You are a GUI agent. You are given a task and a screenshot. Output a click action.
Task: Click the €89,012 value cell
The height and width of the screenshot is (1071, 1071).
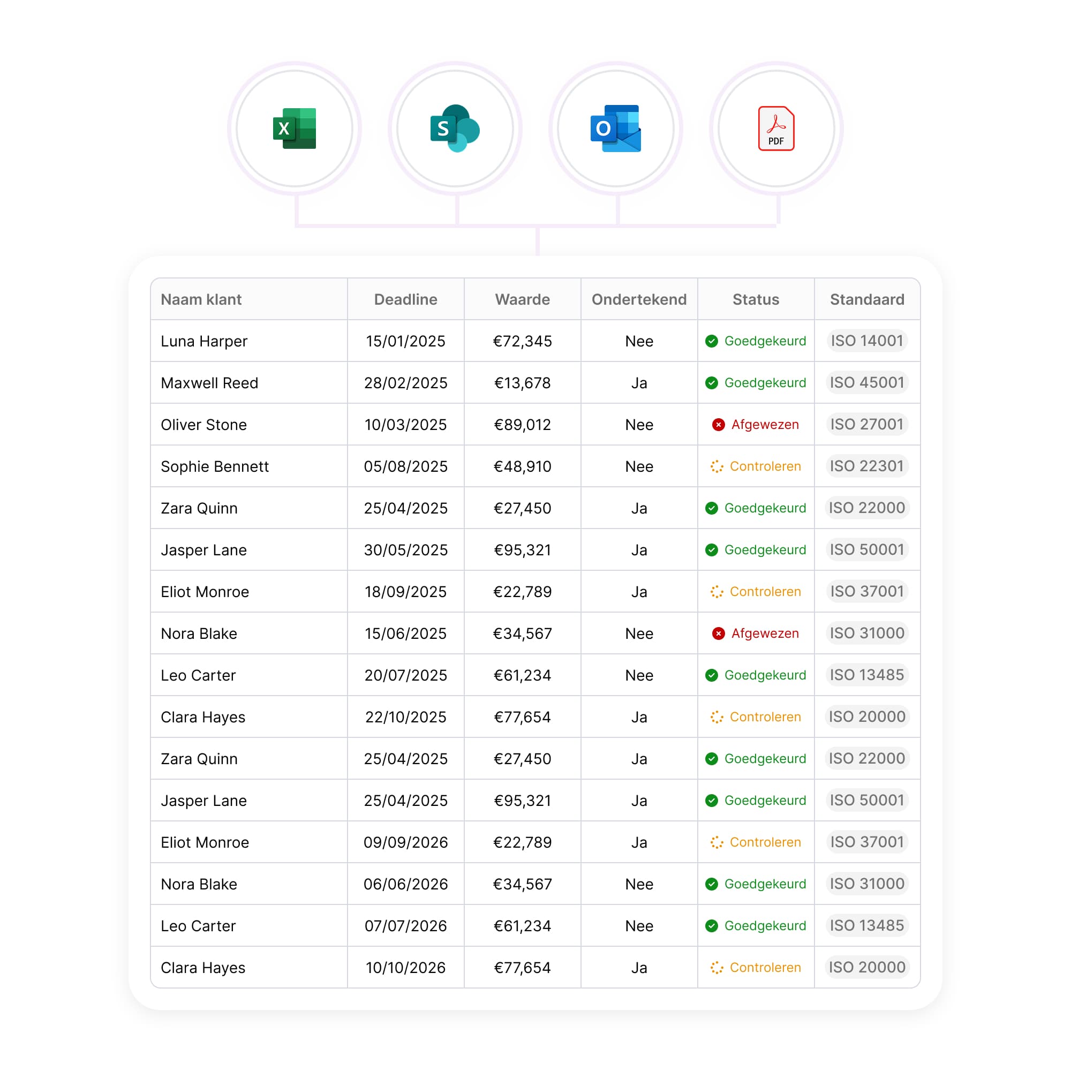tap(522, 425)
